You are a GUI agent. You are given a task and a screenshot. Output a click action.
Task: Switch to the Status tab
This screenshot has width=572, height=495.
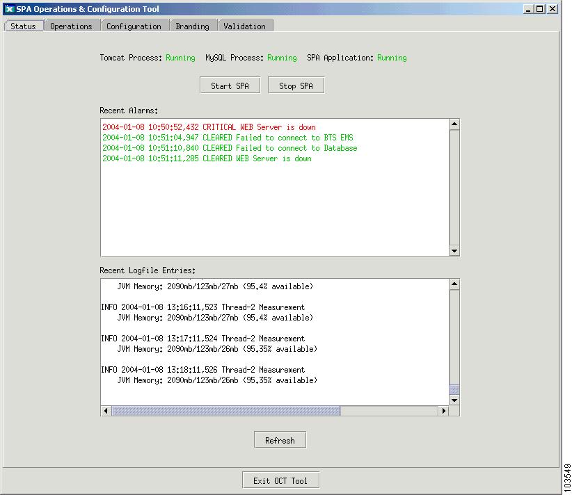click(x=24, y=26)
